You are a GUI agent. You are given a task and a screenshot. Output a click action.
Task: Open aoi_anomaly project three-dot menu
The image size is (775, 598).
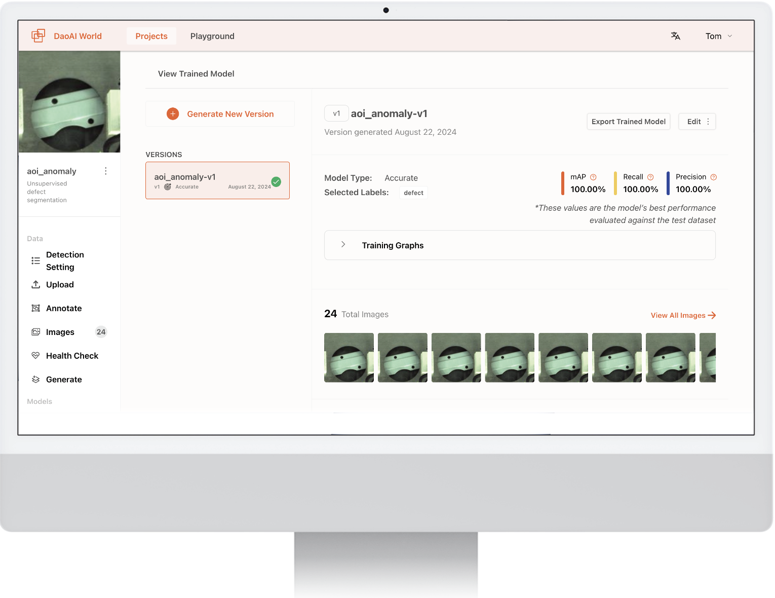(105, 171)
